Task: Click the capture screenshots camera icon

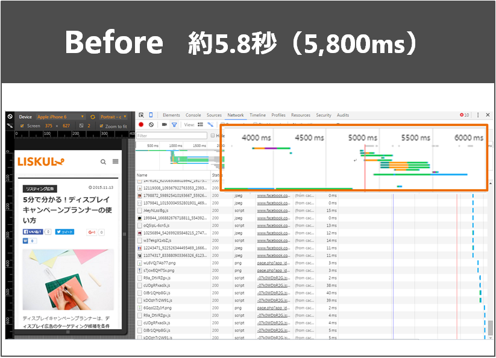Action: pos(165,125)
